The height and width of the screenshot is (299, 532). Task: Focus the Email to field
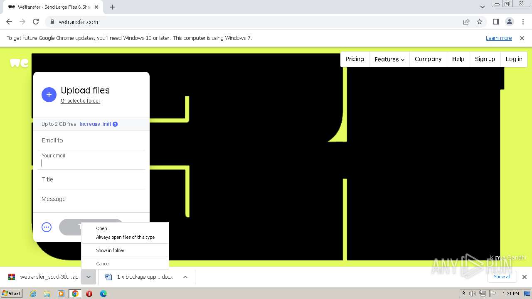click(x=91, y=140)
